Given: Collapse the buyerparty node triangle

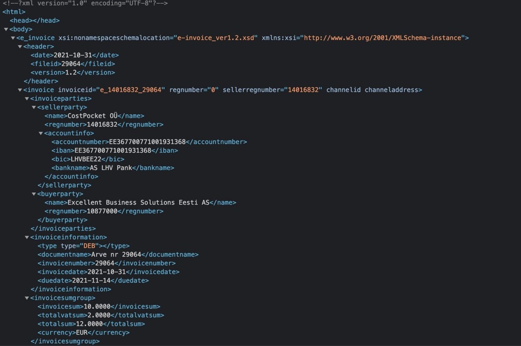Looking at the screenshot, I should point(34,194).
